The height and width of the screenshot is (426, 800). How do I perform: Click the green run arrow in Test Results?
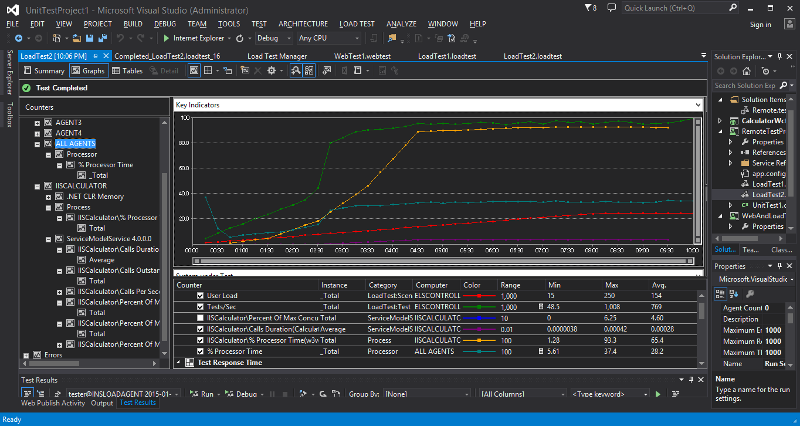pos(658,394)
